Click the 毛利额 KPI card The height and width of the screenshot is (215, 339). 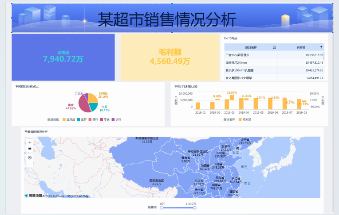[170, 57]
